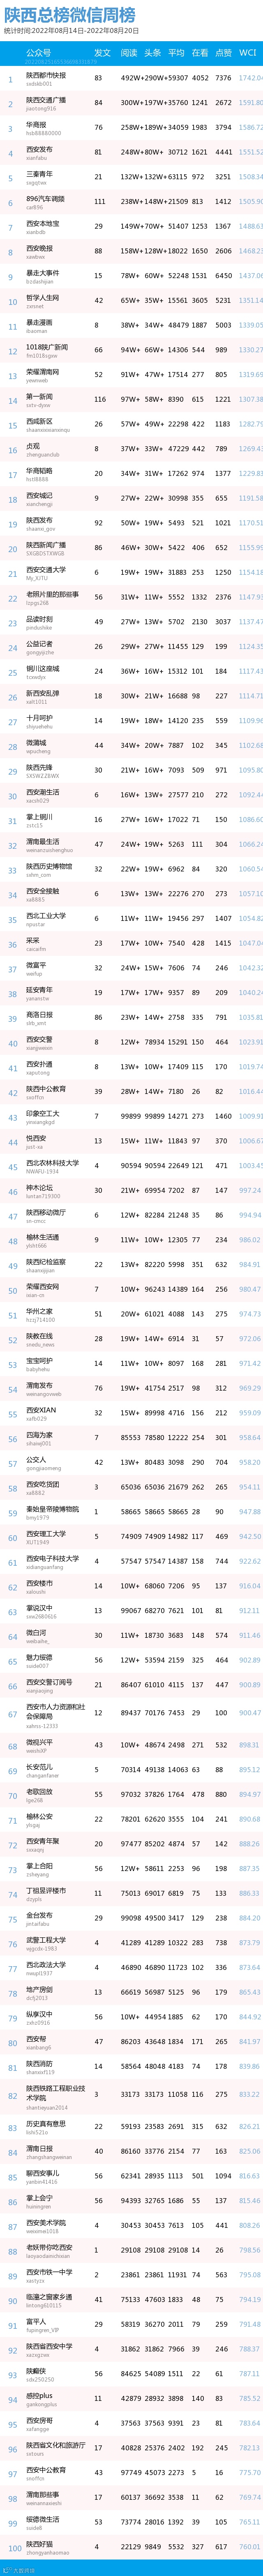This screenshot has width=263, height=2576.
Task: Select the 西安交通大学 entry
Action: click(x=46, y=569)
